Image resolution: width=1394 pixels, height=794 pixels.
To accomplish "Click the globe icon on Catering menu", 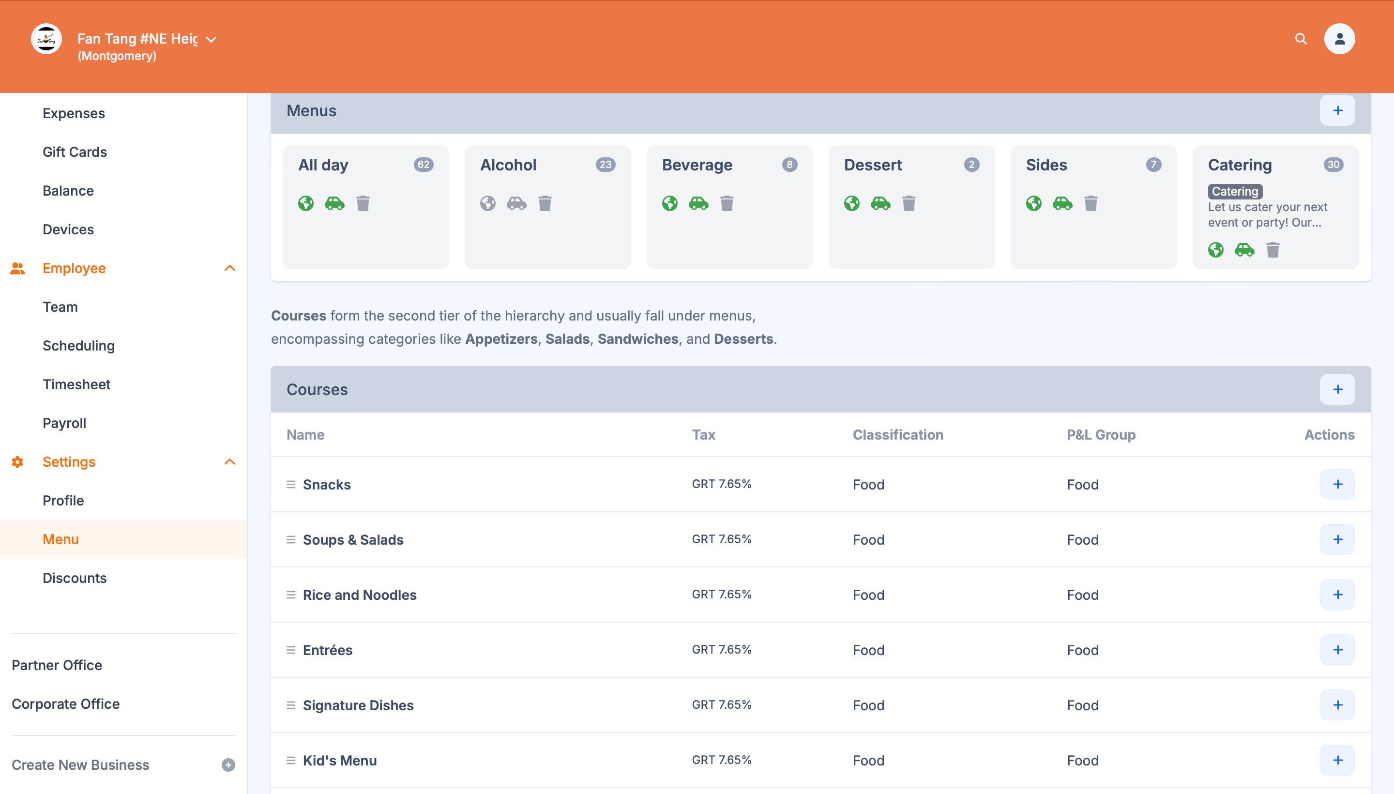I will (1216, 250).
